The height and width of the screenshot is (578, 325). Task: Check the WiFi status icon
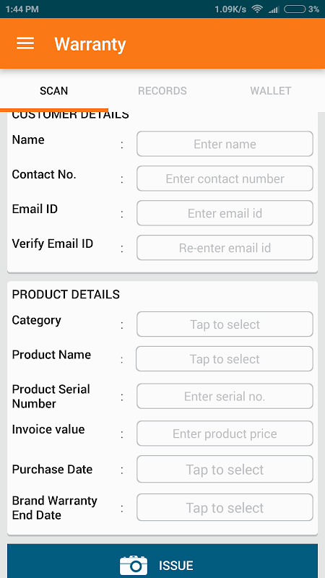257,9
